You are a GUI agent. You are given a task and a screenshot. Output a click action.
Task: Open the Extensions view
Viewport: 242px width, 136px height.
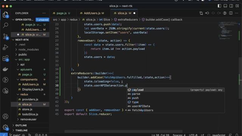click(x=5, y=58)
